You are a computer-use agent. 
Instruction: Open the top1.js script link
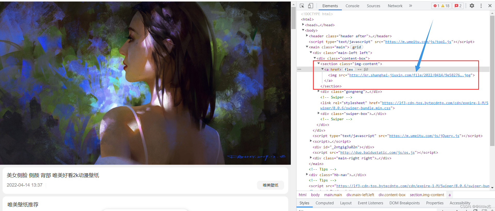tap(418, 42)
